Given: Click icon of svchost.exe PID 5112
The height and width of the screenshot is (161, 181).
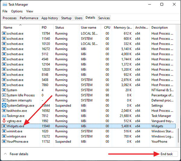Looking at the screenshot, I should click(4, 54).
